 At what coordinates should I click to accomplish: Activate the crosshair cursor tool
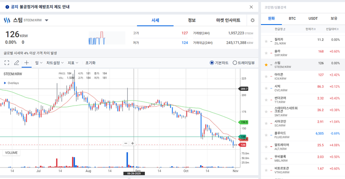tap(26, 63)
